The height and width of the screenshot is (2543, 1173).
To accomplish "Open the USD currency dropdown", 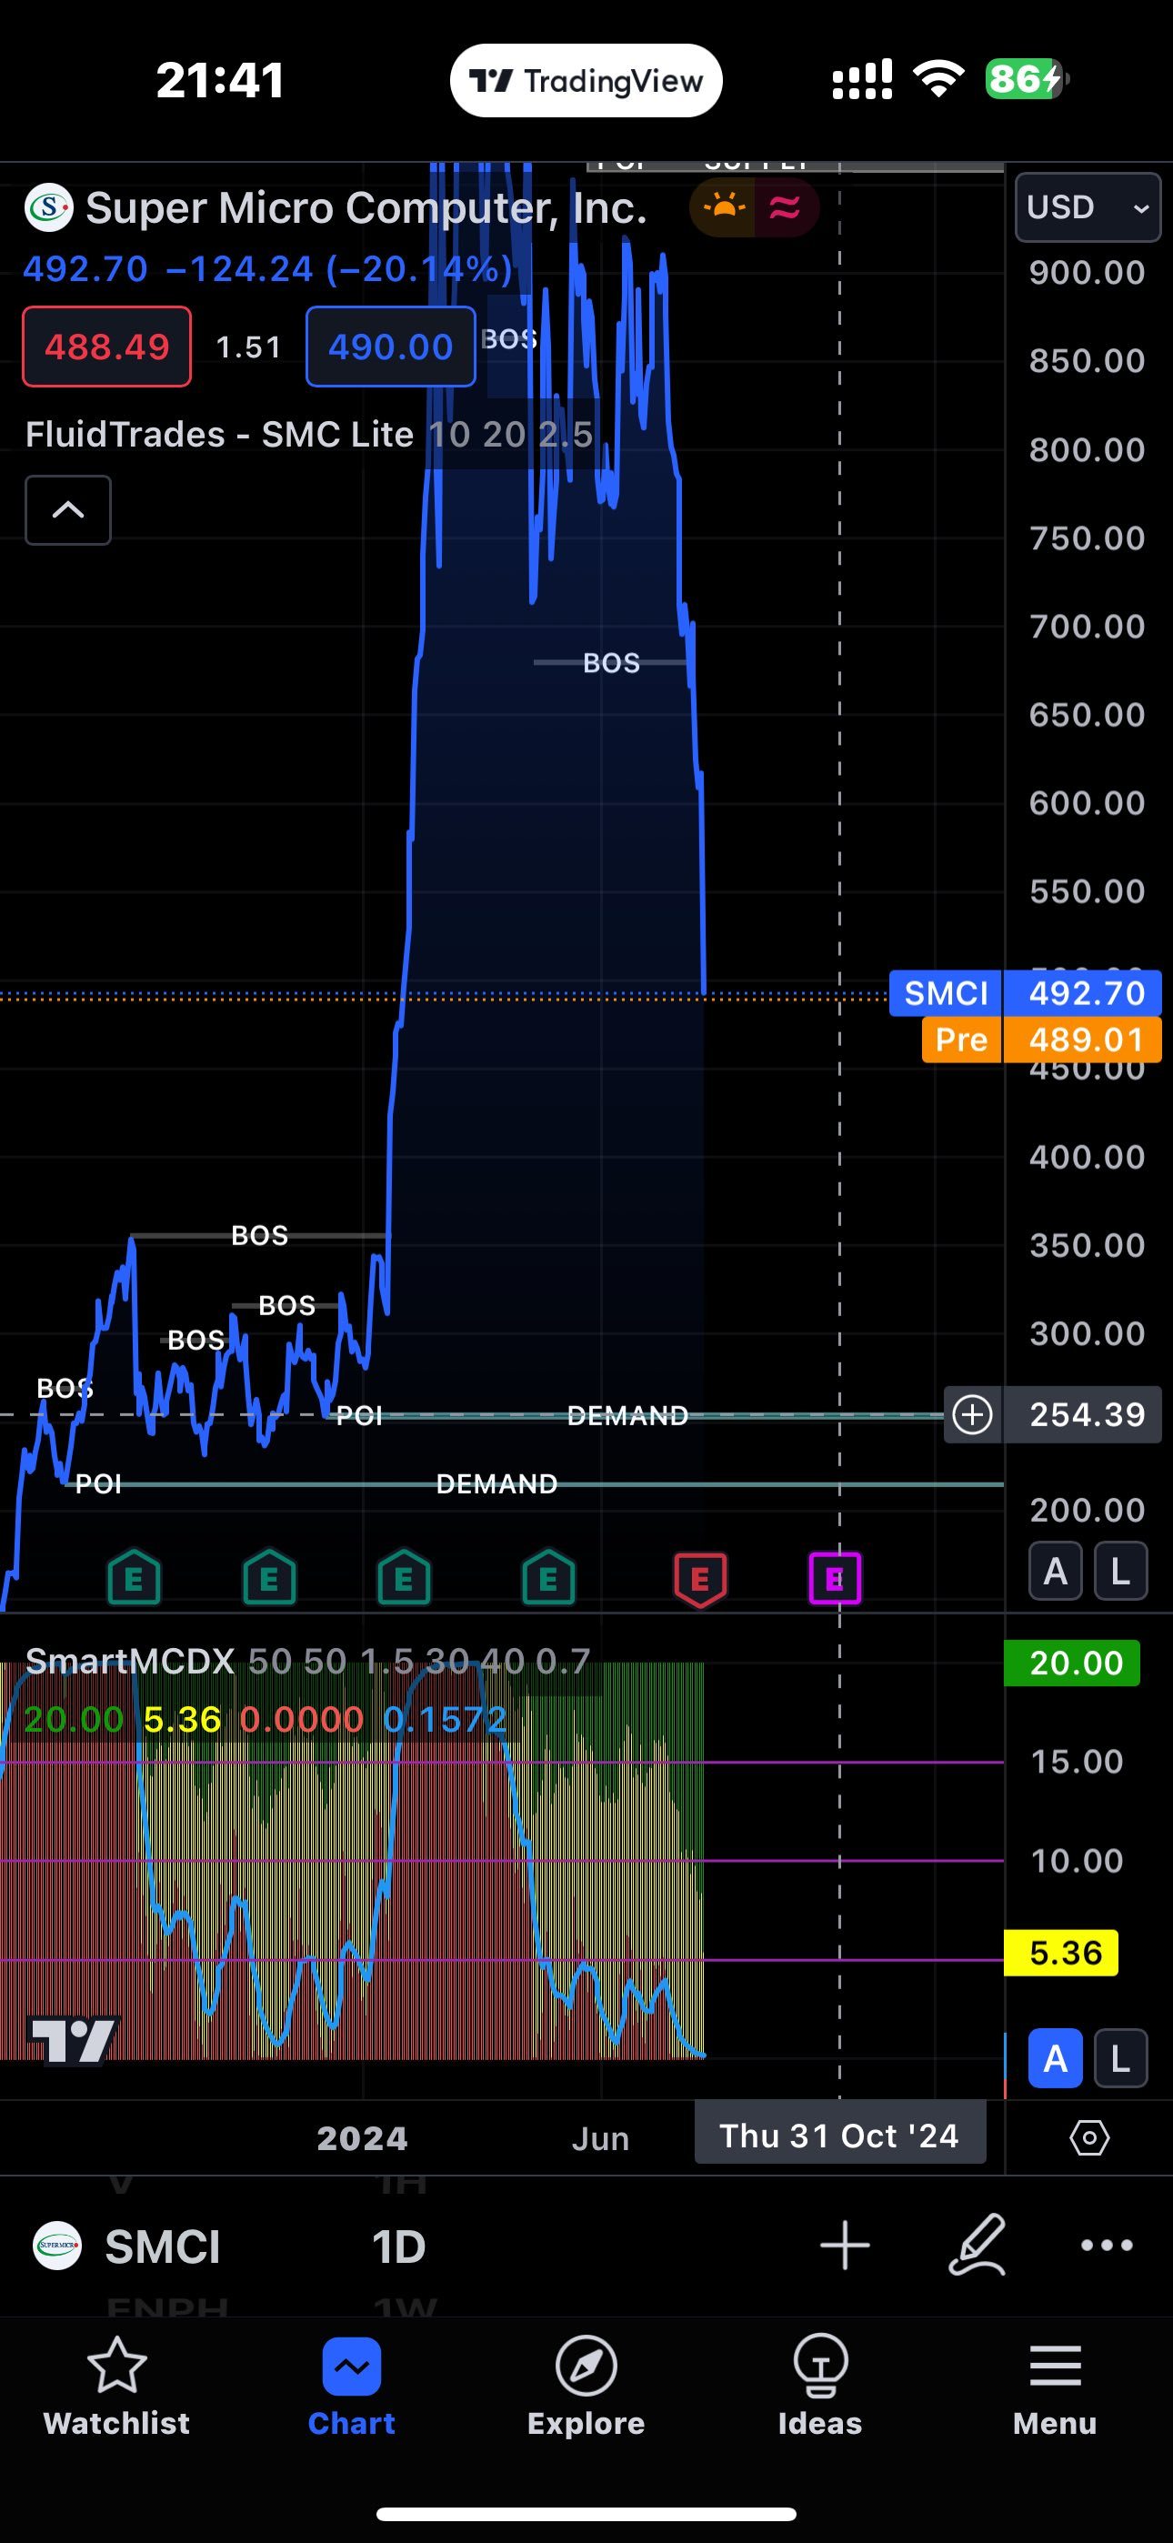I will tap(1088, 207).
